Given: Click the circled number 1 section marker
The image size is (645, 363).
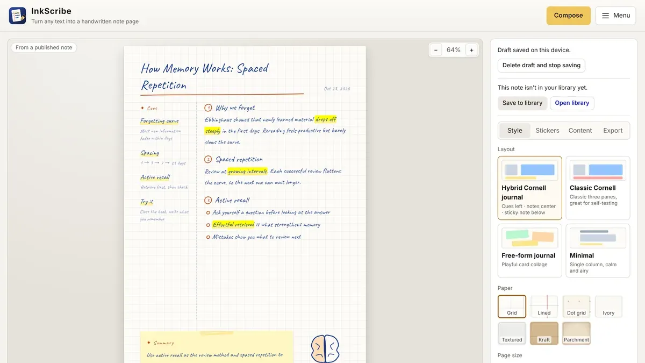Looking at the screenshot, I should (x=208, y=108).
